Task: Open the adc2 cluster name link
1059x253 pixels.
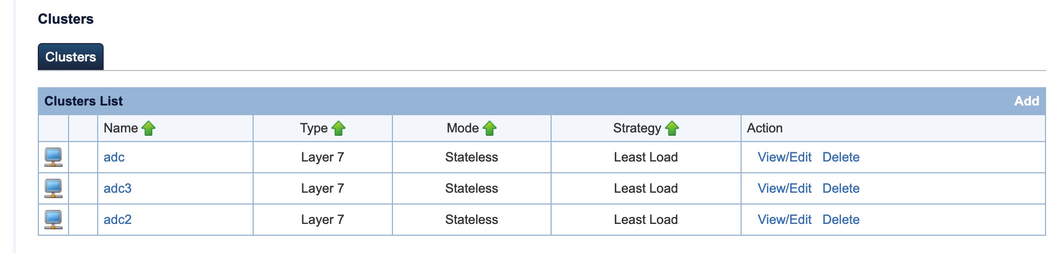Action: (117, 220)
